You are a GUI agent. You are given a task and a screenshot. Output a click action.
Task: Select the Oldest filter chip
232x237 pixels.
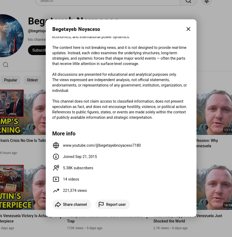click(32, 80)
